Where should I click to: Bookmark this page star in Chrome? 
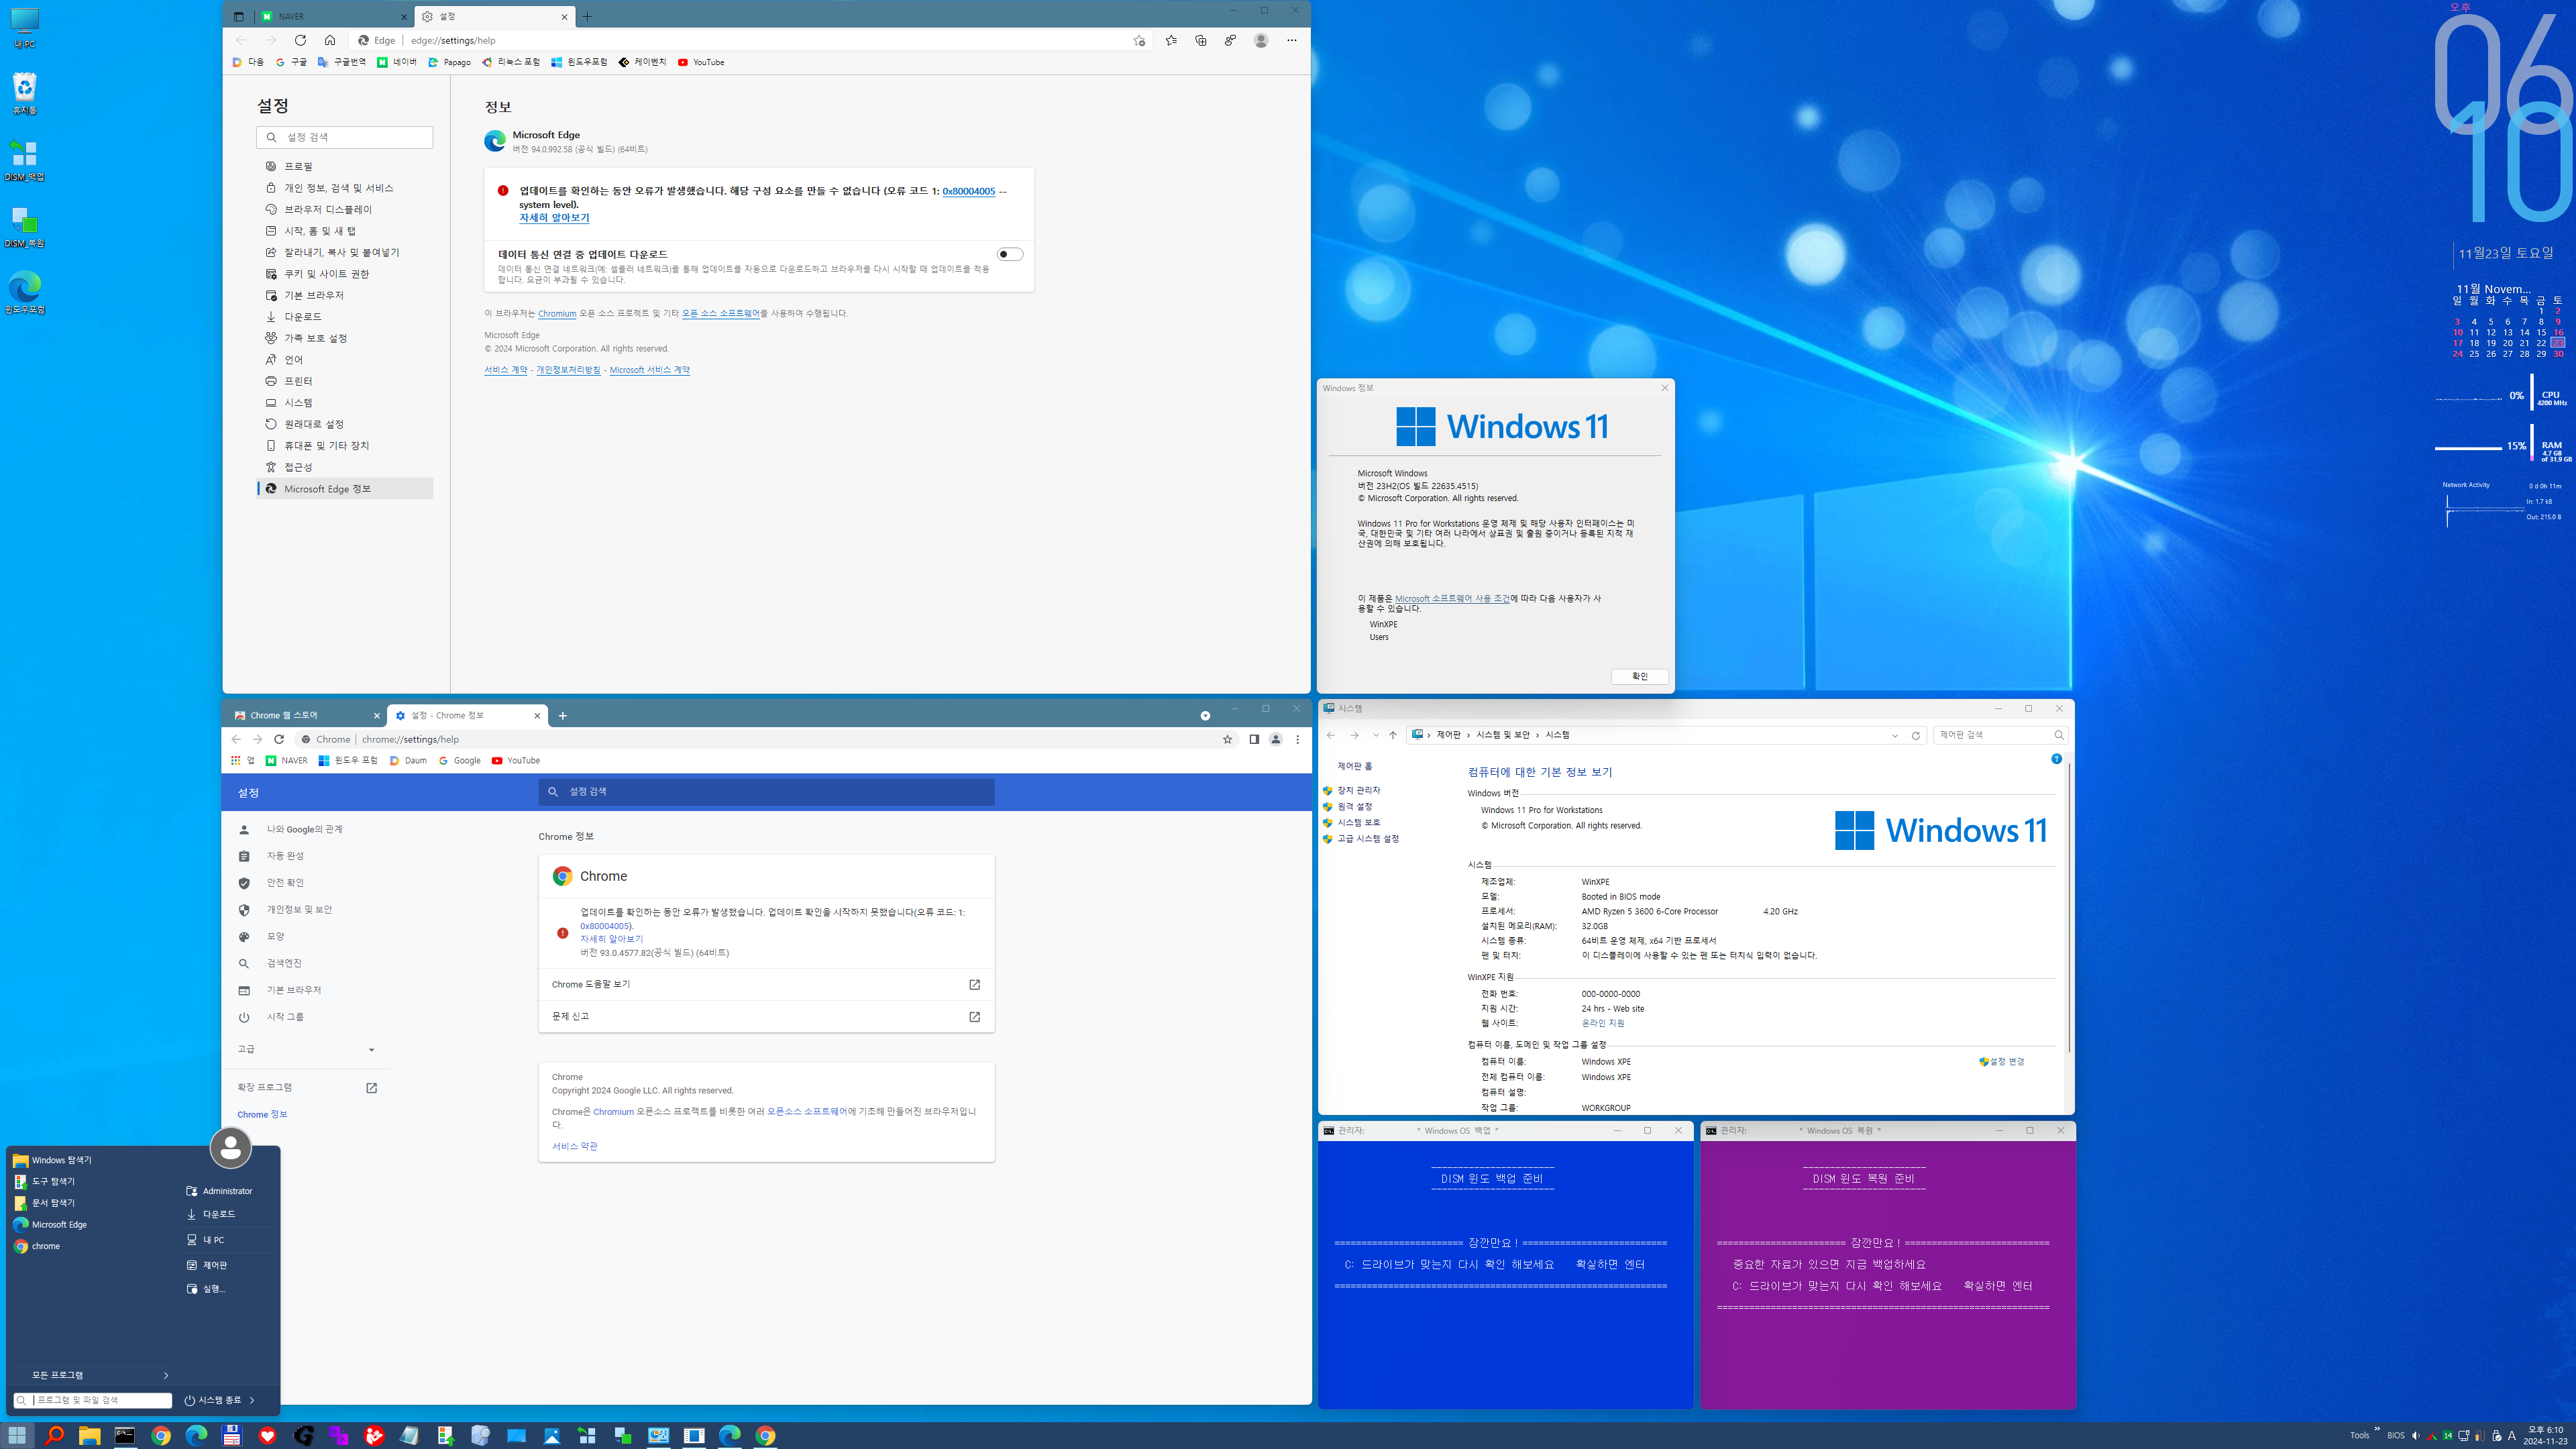pos(1228,739)
